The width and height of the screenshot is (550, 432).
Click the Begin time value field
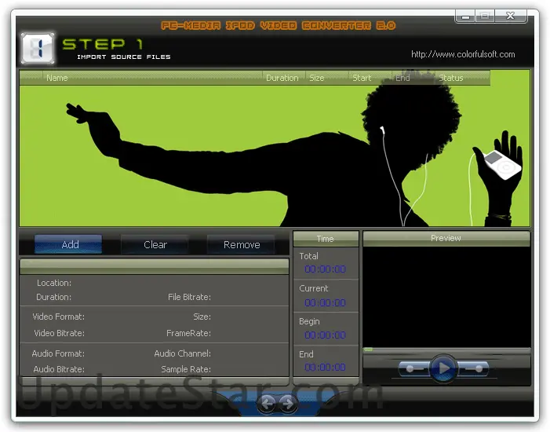pyautogui.click(x=325, y=335)
